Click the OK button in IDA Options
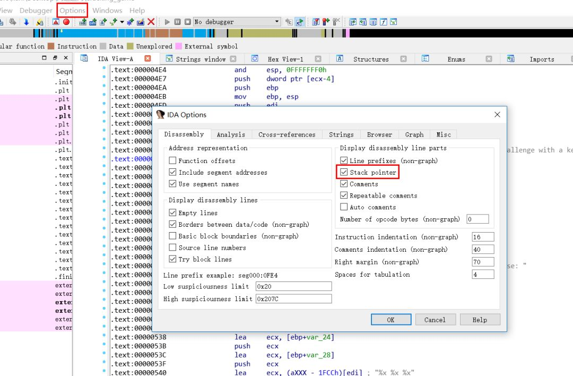573x376 pixels. pyautogui.click(x=390, y=320)
